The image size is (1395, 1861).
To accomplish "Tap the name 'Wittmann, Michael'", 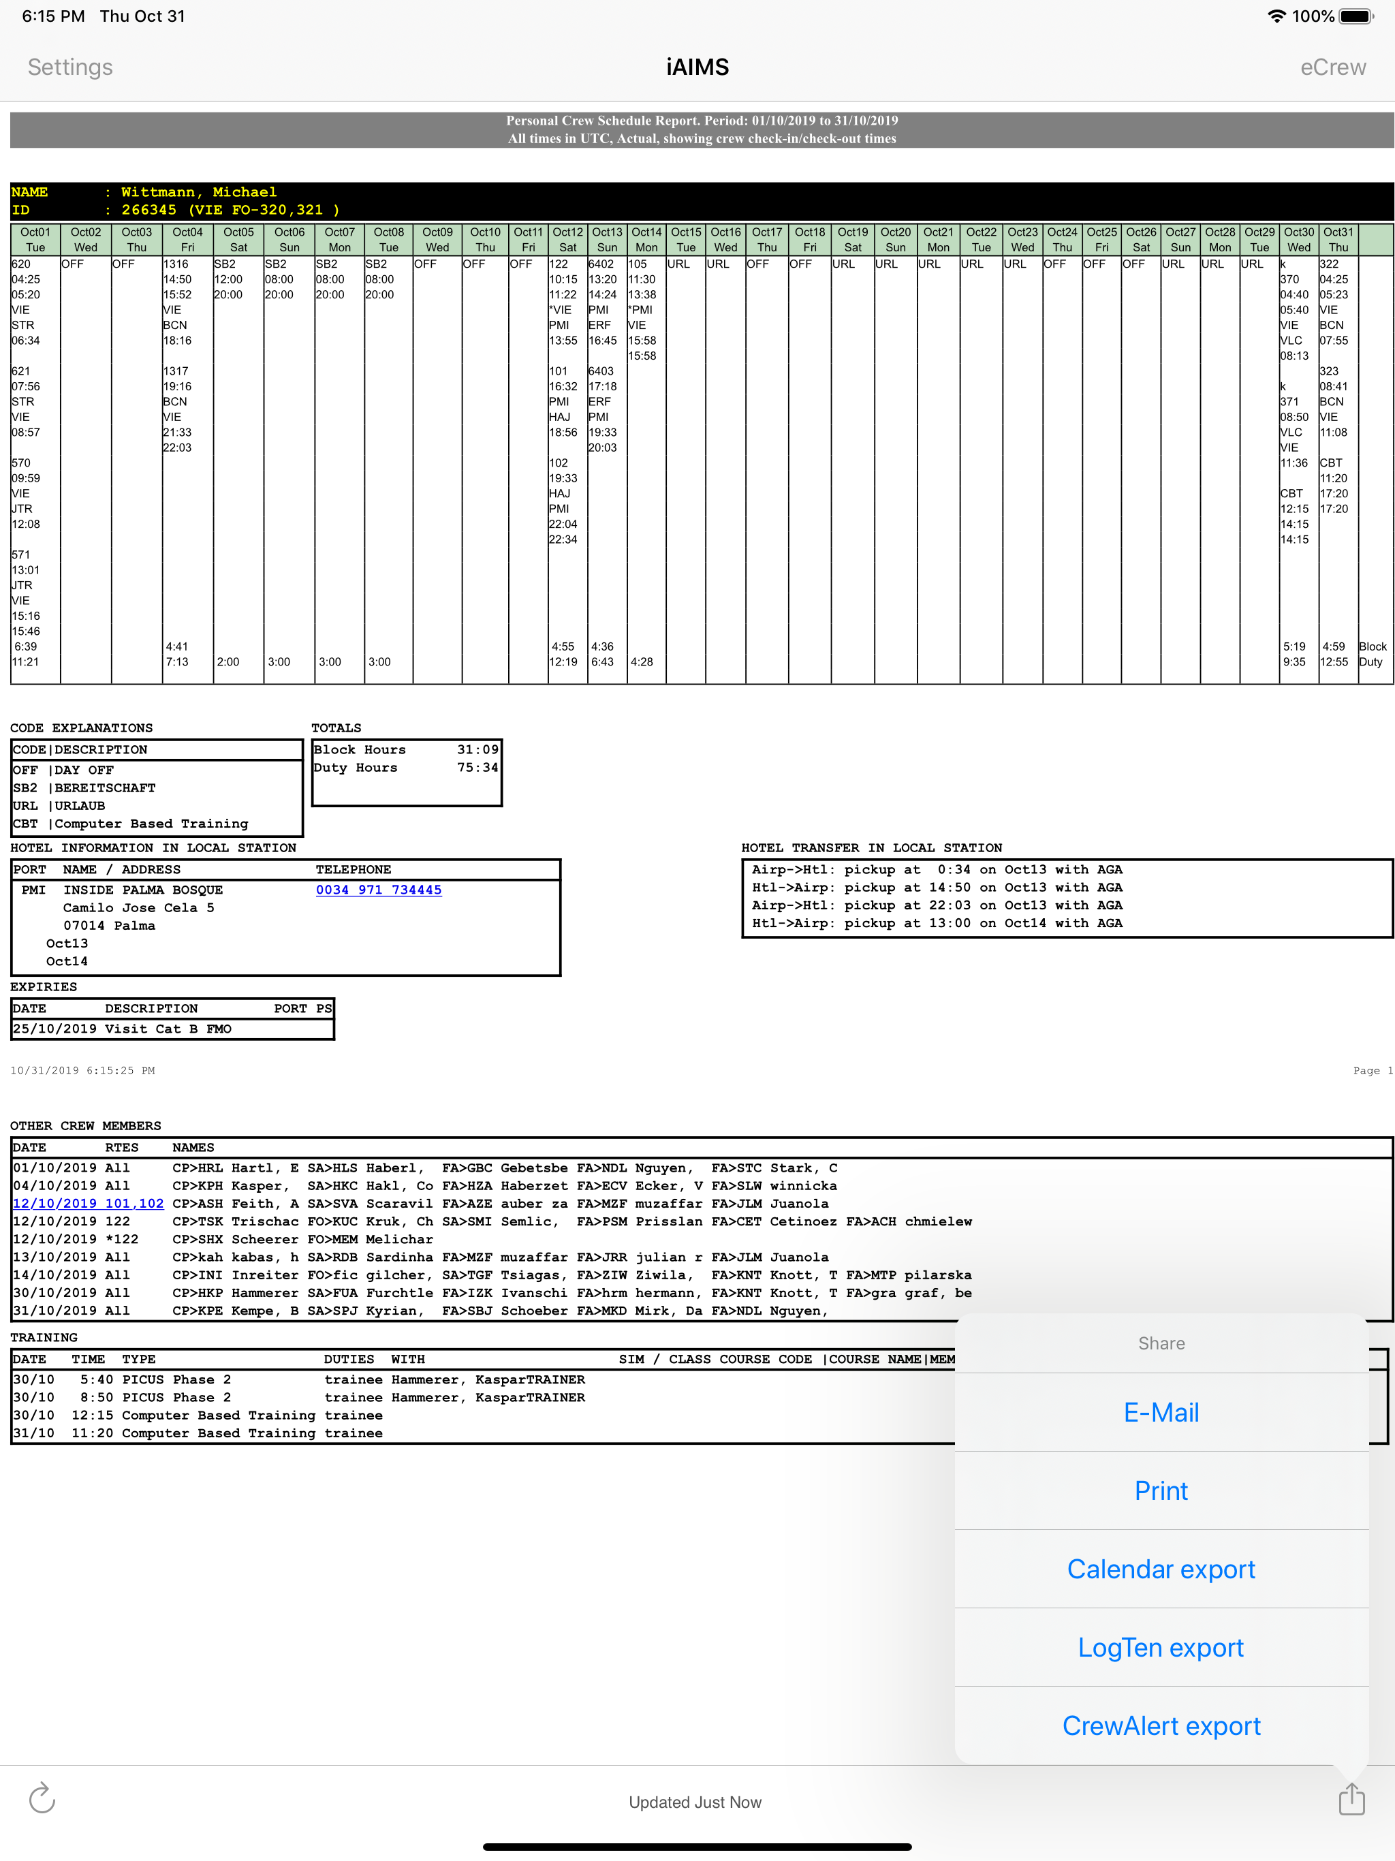I will [199, 192].
